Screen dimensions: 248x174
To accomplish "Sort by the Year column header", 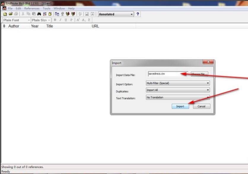I will (x=35, y=26).
